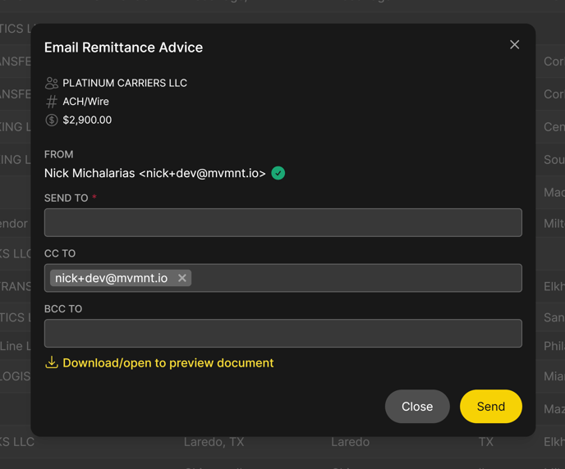The image size is (565, 469).
Task: Click the BCC TO field label
Action: click(x=63, y=309)
